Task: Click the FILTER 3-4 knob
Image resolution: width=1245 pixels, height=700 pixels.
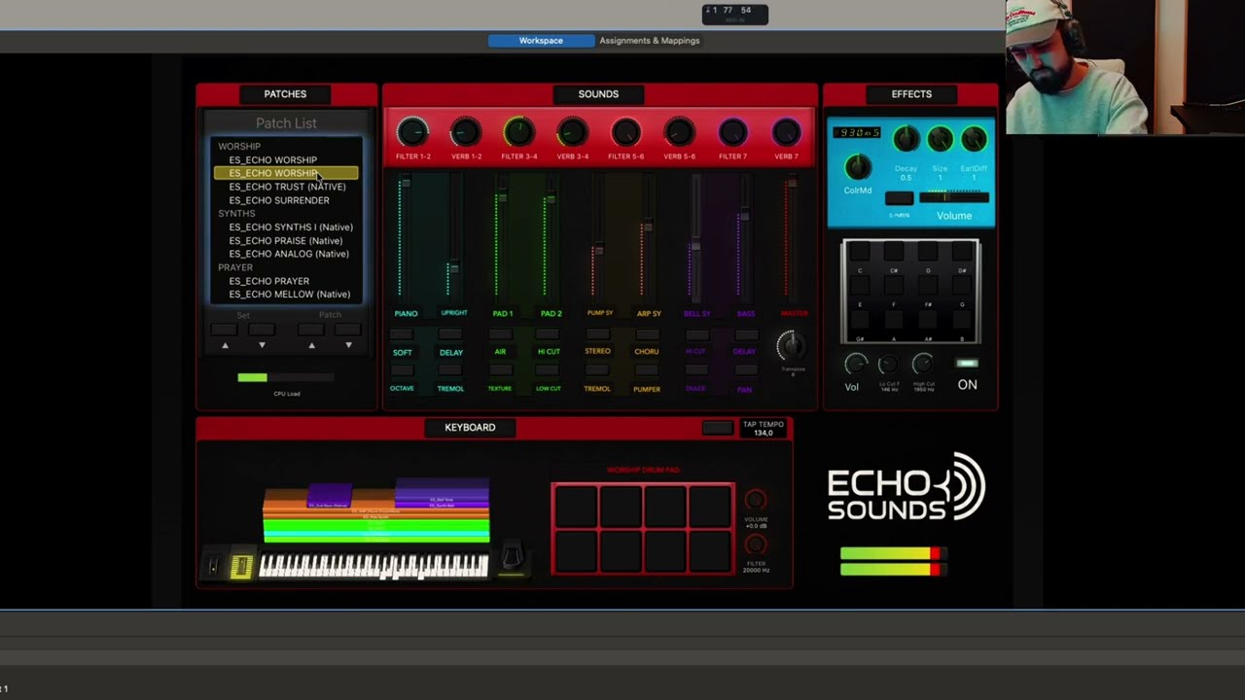Action: [519, 132]
